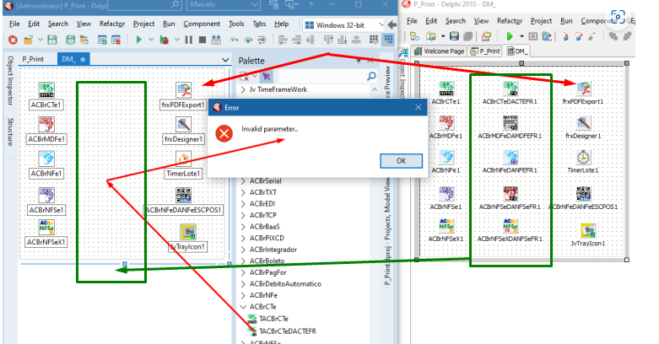Select ACBrNFe1 component in left designer
The width and height of the screenshot is (659, 344).
point(46,159)
